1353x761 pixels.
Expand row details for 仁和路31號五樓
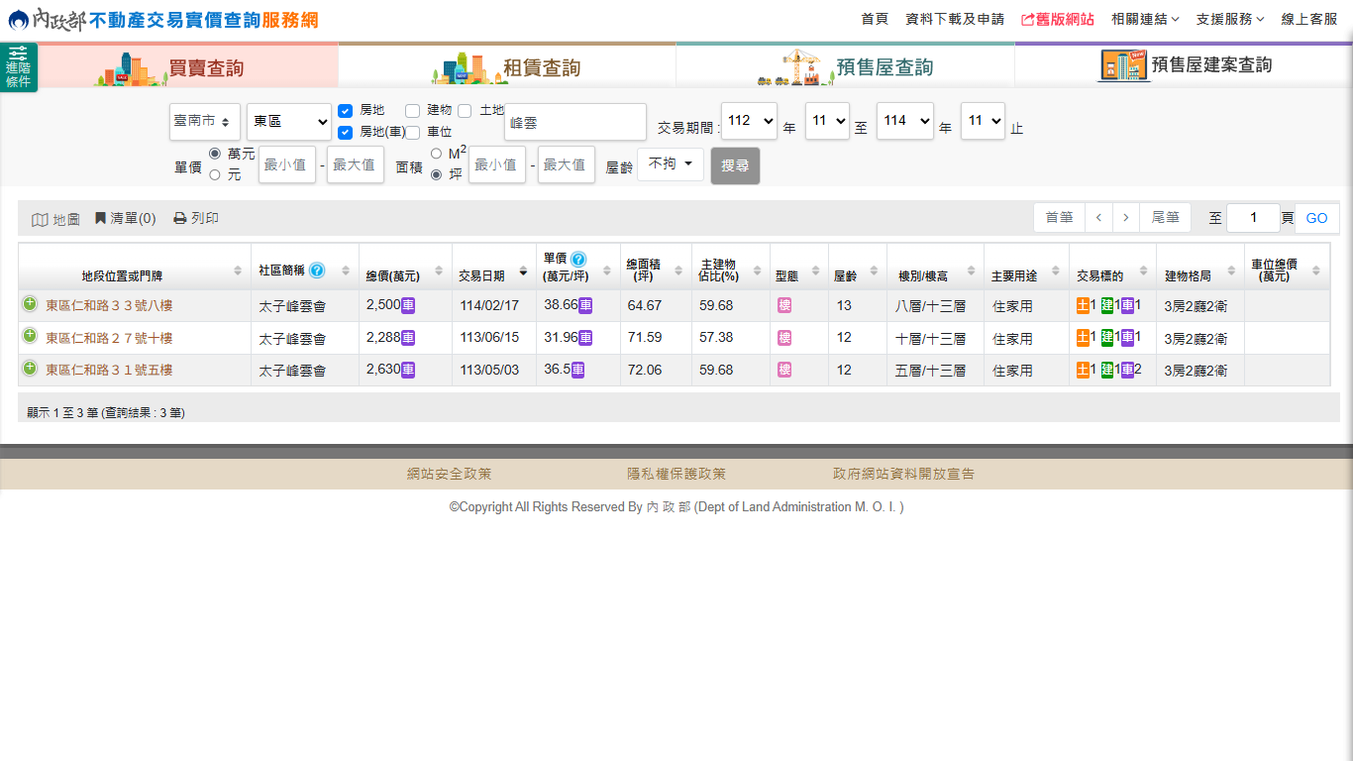point(30,369)
